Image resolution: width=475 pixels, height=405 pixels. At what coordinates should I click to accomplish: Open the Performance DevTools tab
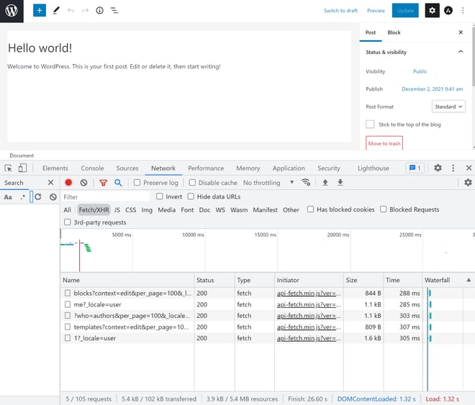[206, 168]
